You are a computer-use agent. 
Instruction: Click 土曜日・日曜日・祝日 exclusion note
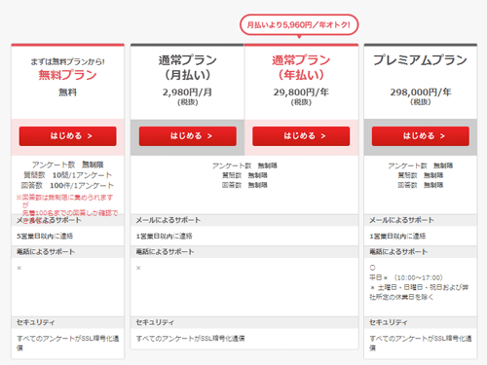coord(419,292)
